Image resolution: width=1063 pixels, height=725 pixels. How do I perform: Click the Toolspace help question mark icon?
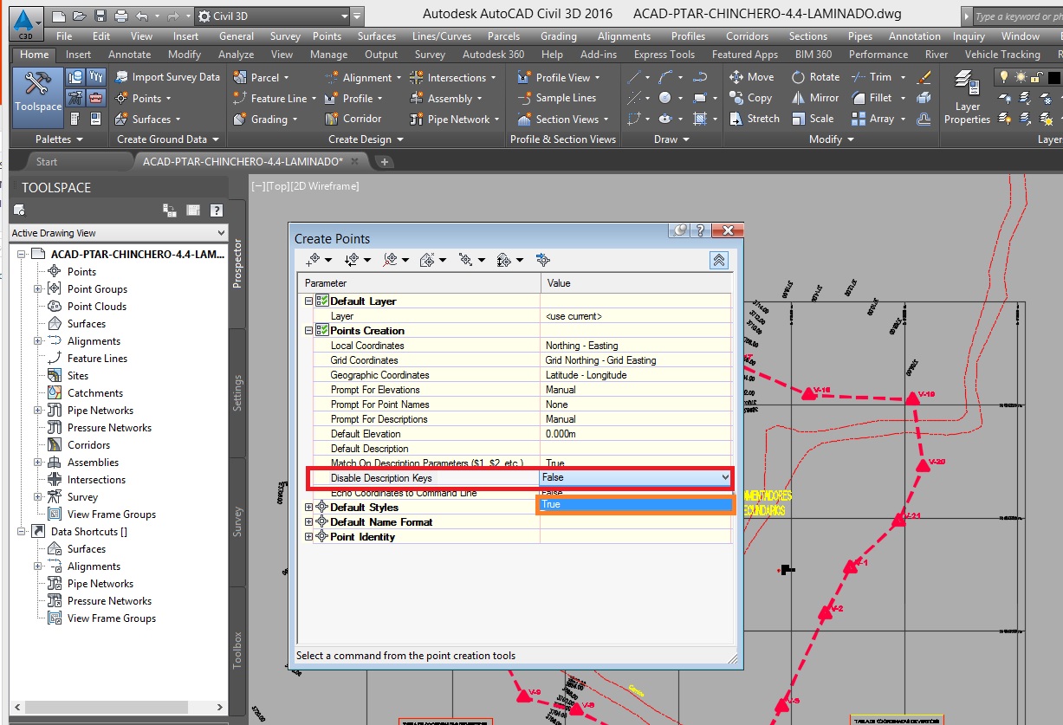click(x=217, y=210)
